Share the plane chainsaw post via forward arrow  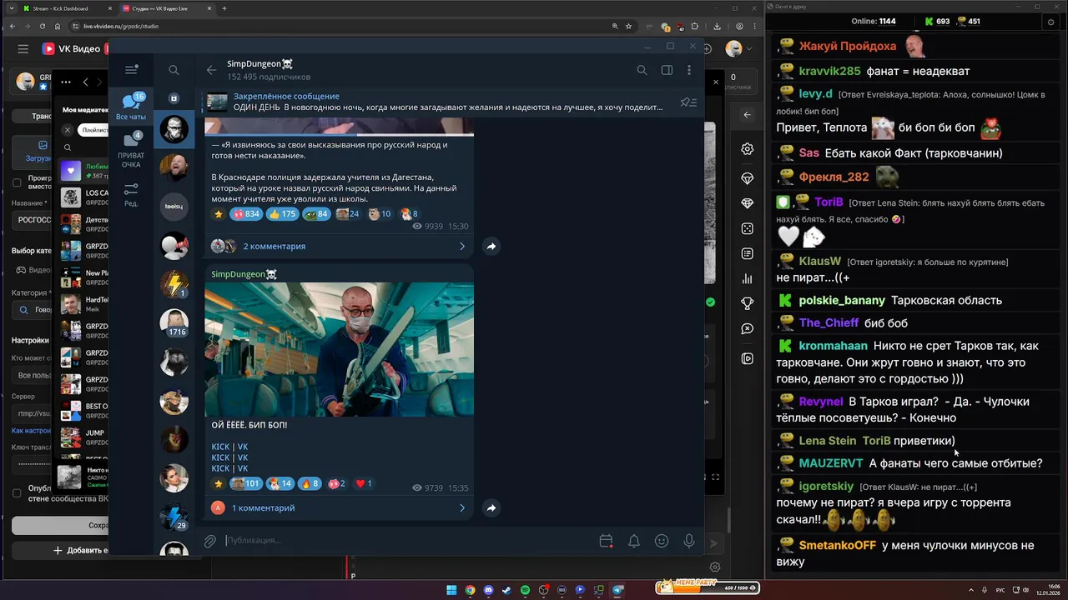pyautogui.click(x=491, y=507)
